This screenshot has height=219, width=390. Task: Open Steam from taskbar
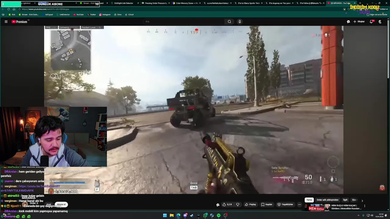click(x=192, y=215)
